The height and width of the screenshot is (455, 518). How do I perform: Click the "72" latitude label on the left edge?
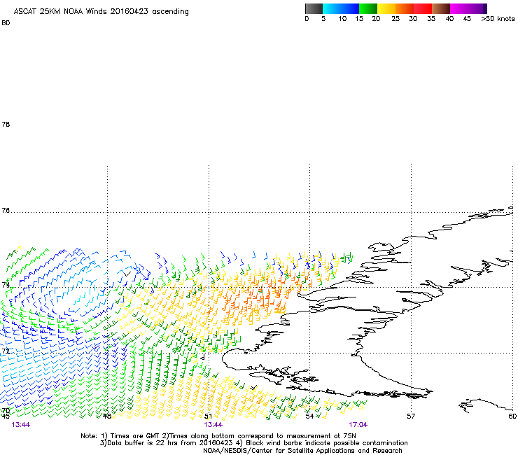[6, 351]
